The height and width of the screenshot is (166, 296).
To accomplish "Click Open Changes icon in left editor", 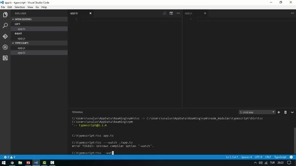I will tap(165, 13).
